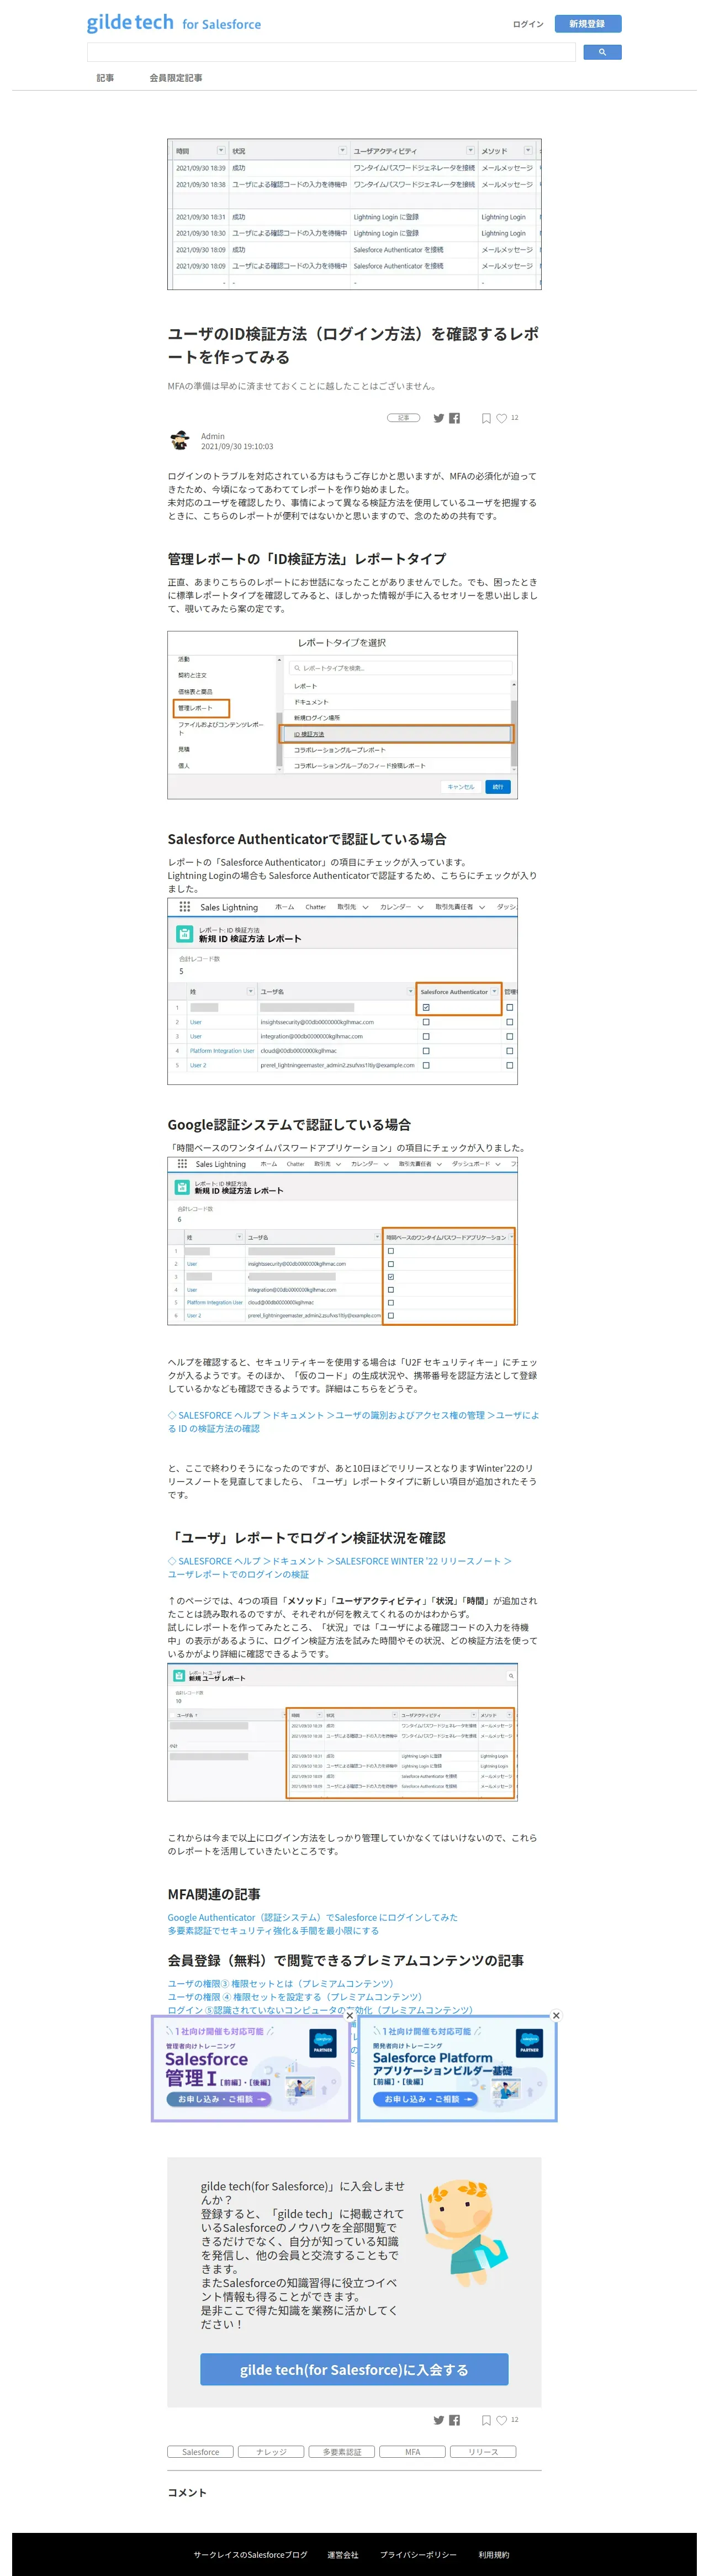This screenshot has width=709, height=2576.
Task: Click the gilde tech for Salesforce logo
Action: [173, 23]
